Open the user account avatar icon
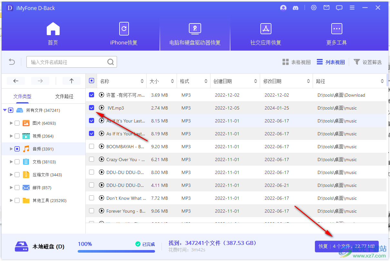 pyautogui.click(x=283, y=8)
